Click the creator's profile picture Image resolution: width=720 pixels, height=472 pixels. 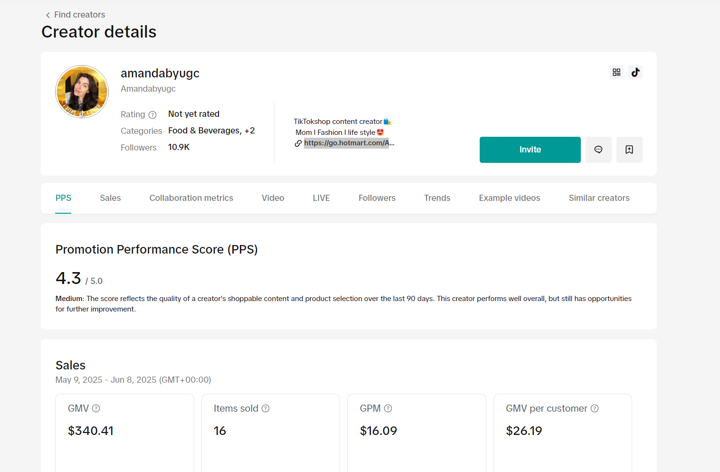pos(82,92)
